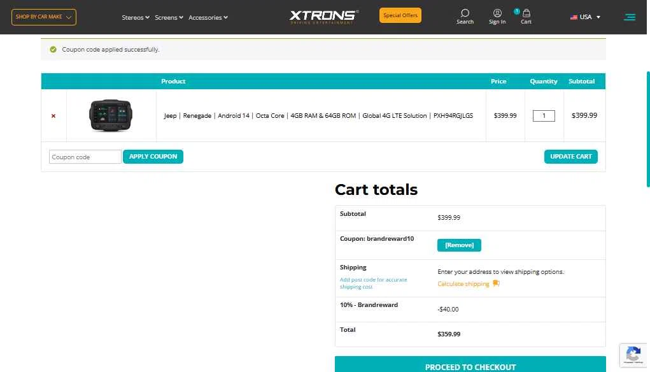This screenshot has width=650, height=372.
Task: Click 'Enter your address to view shipping options.'
Action: (x=501, y=271)
